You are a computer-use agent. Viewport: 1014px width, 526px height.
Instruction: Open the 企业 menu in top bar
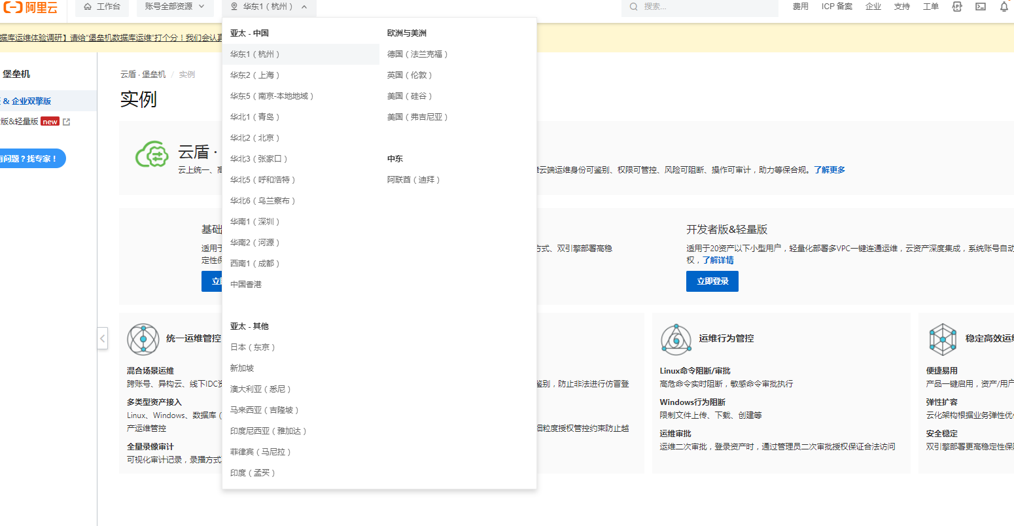(x=873, y=7)
